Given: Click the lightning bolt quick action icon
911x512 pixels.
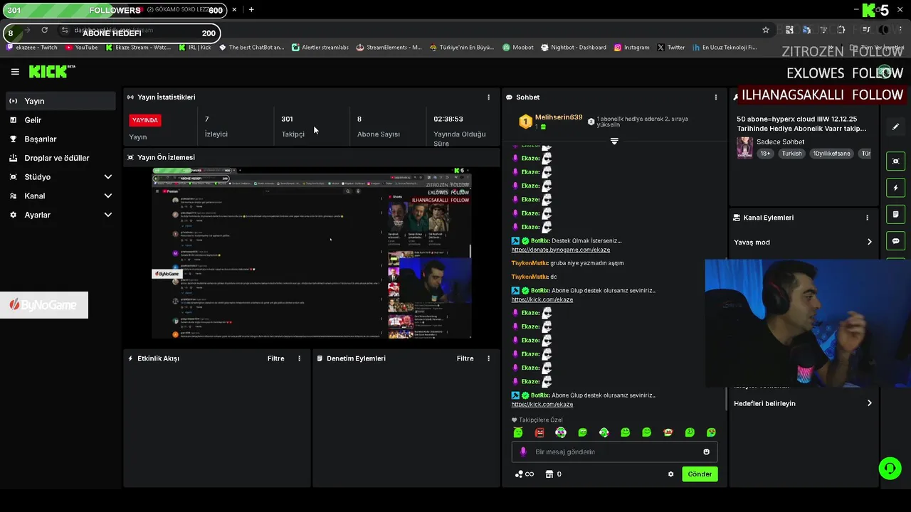Looking at the screenshot, I should click(x=896, y=188).
